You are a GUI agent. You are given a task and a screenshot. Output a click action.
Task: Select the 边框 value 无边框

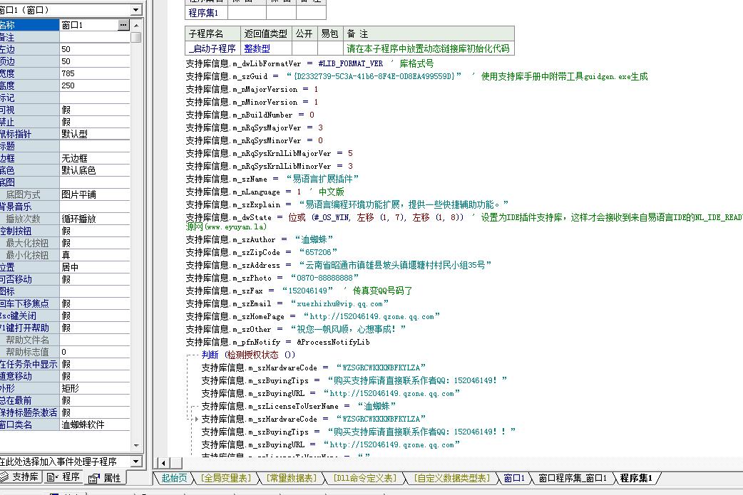(95, 158)
